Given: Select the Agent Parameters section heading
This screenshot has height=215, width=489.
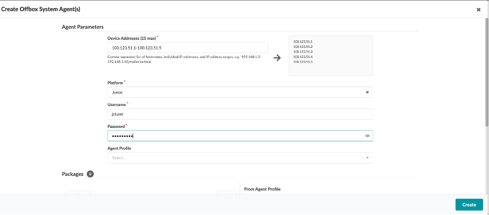Looking at the screenshot, I should [x=82, y=27].
